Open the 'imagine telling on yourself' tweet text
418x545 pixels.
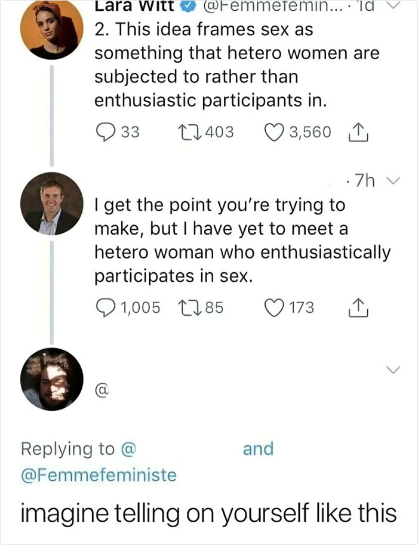(x=209, y=512)
